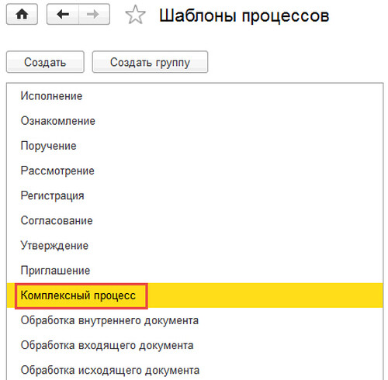Click the Создать button
The width and height of the screenshot is (388, 380).
45,62
